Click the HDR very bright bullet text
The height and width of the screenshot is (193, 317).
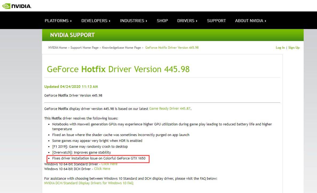point(97,141)
